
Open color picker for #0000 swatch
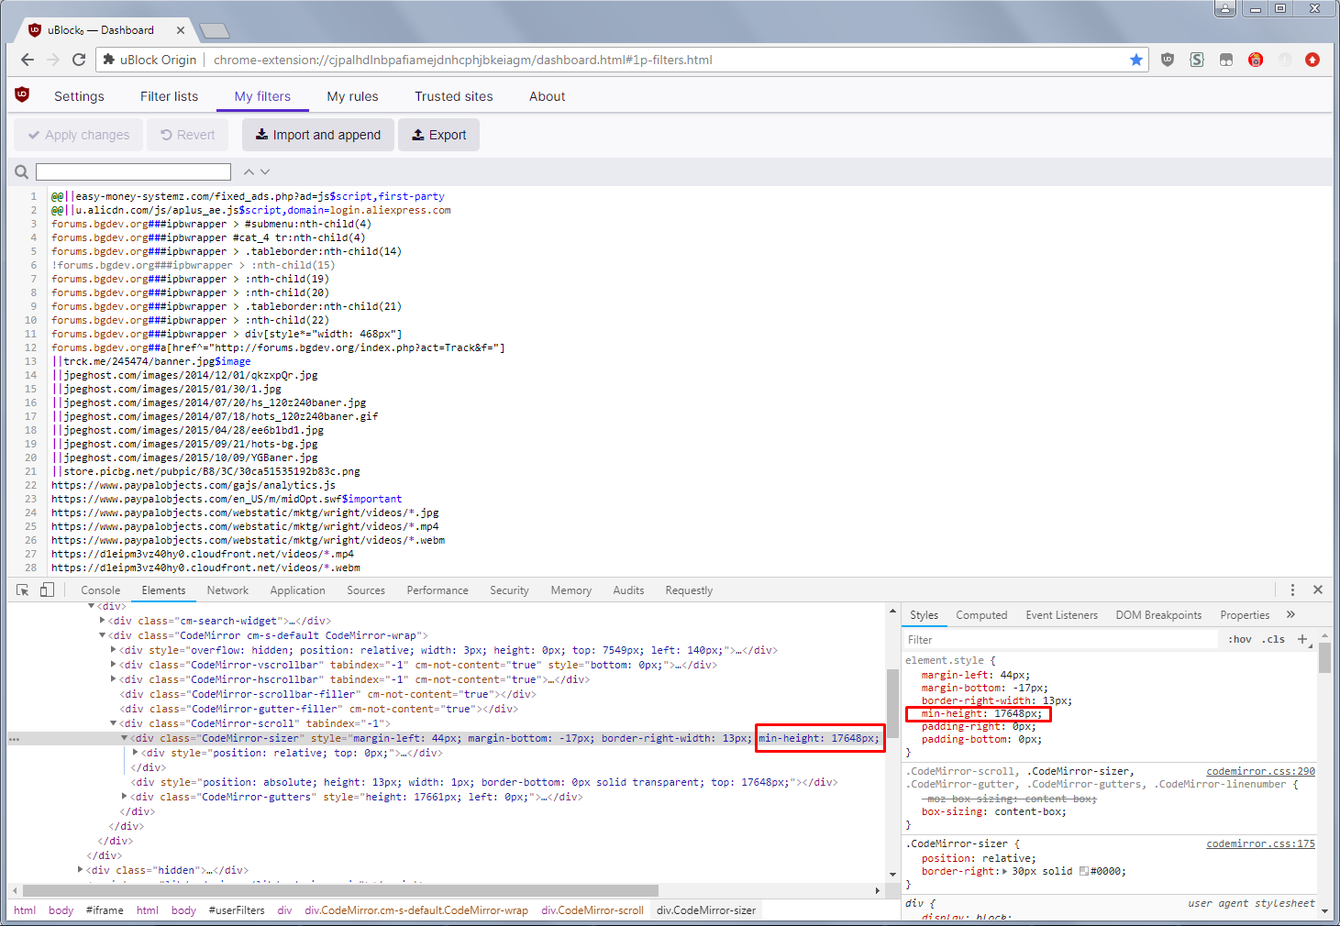pyautogui.click(x=1083, y=871)
